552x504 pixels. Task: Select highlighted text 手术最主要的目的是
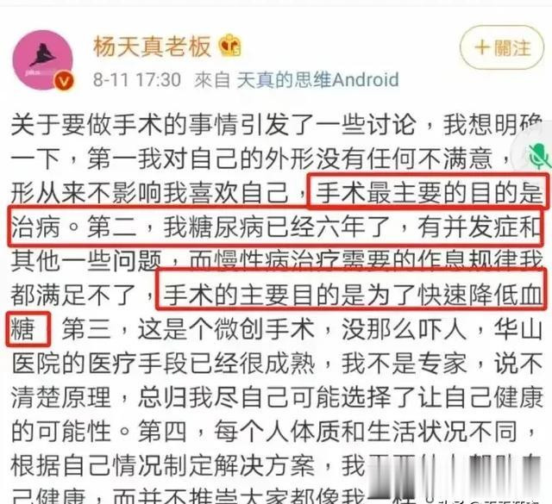(x=428, y=191)
